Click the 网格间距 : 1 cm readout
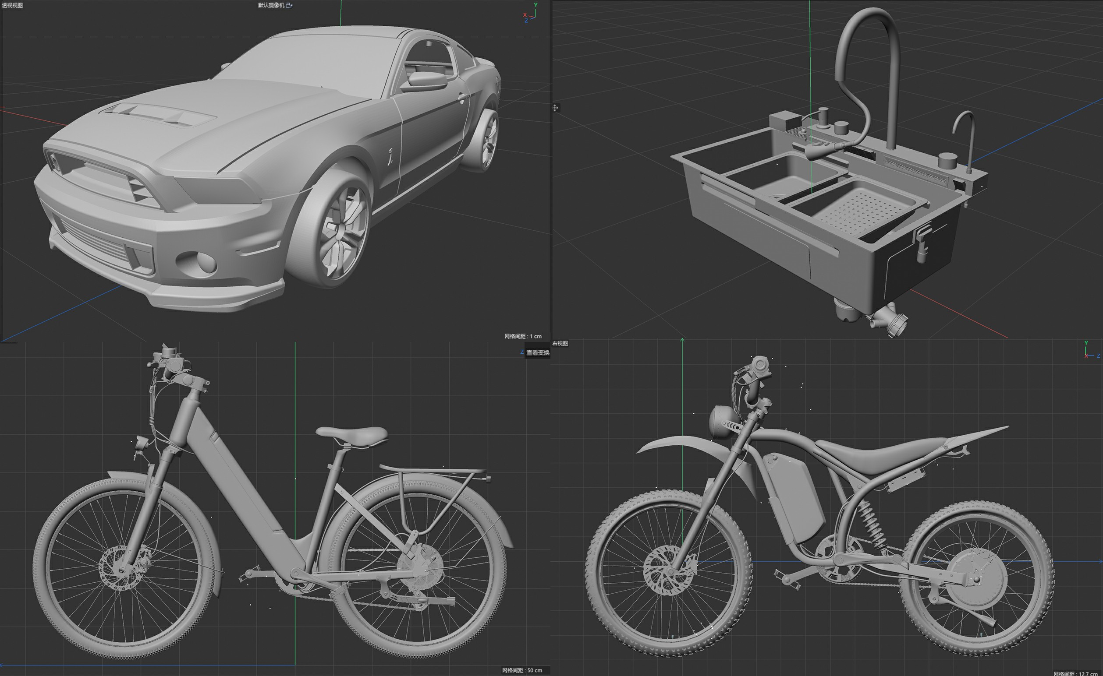Screen dimensions: 1103x676 pyautogui.click(x=523, y=336)
